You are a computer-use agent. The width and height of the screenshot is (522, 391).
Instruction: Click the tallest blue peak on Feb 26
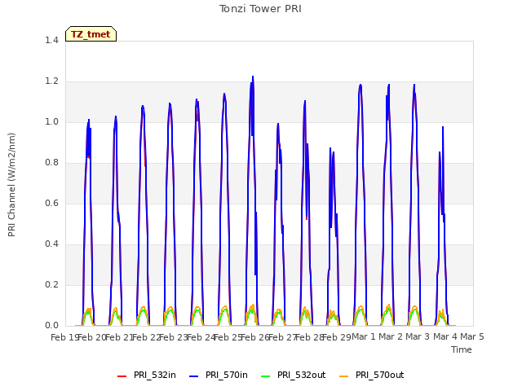253,77
